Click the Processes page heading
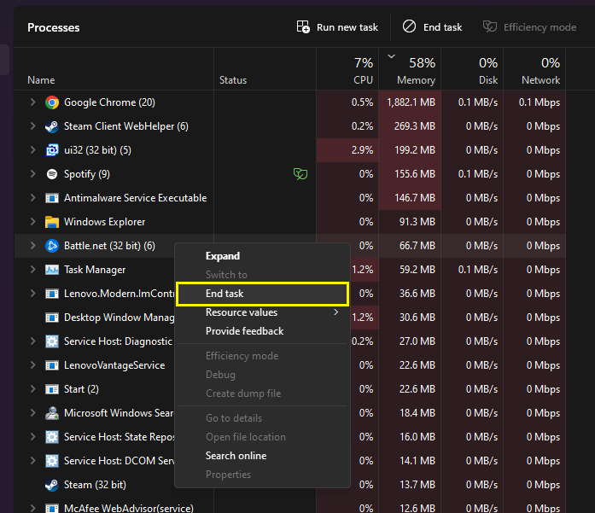Image resolution: width=595 pixels, height=513 pixels. (x=54, y=27)
